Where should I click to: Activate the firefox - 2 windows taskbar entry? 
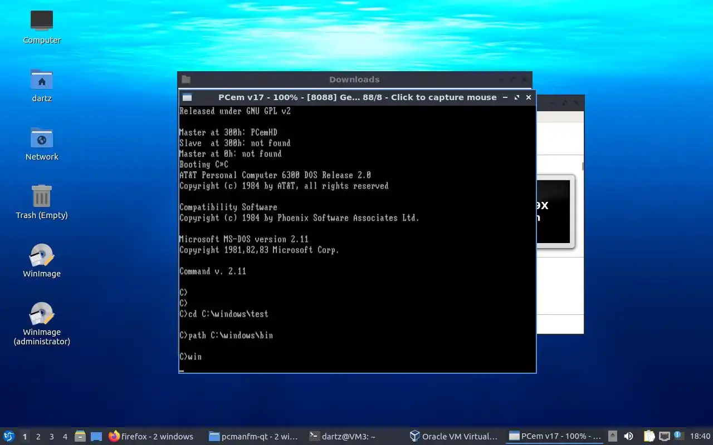(152, 437)
